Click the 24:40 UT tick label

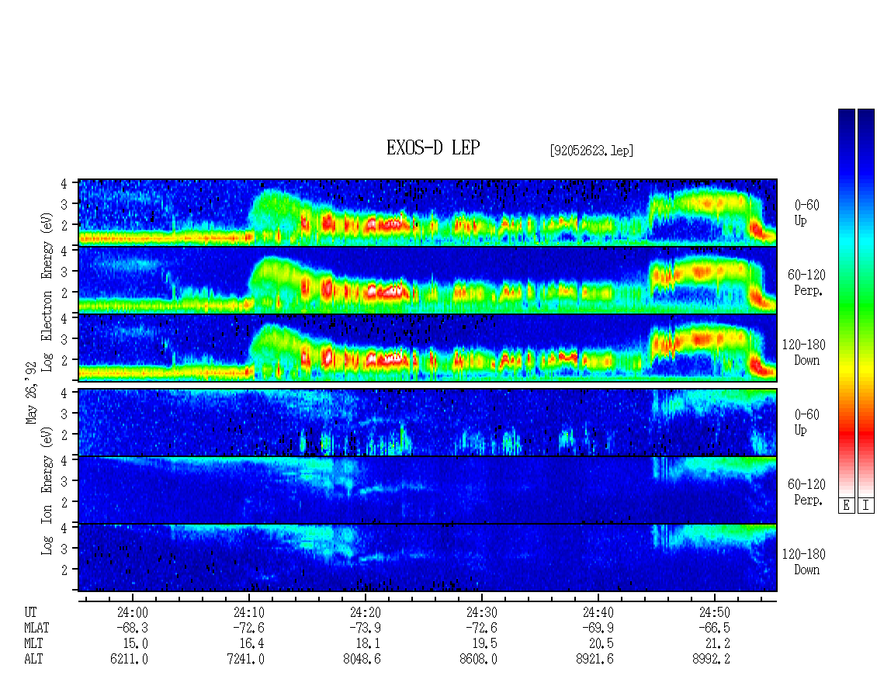click(x=598, y=612)
